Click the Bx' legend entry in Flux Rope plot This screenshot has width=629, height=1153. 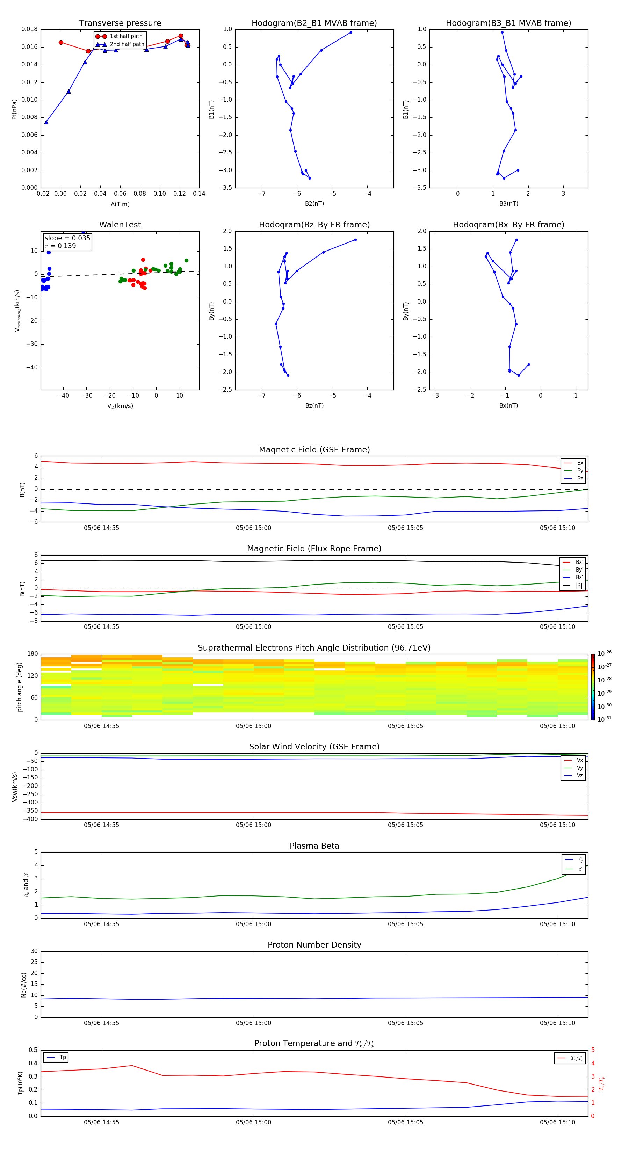click(x=573, y=562)
